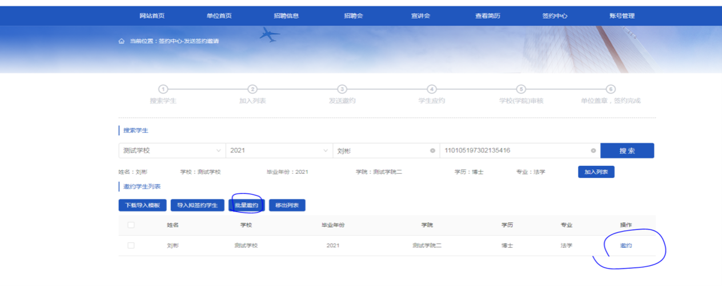722x286 pixels.
Task: Open the 签约中心 menu
Action: pos(555,16)
